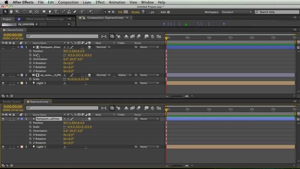Click the Add shape button in toolbar
This screenshot has height=169, width=300.
coord(168,12)
